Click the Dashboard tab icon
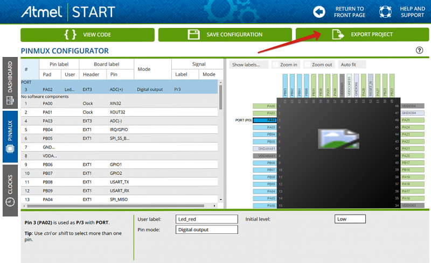431x263 pixels. [10, 101]
